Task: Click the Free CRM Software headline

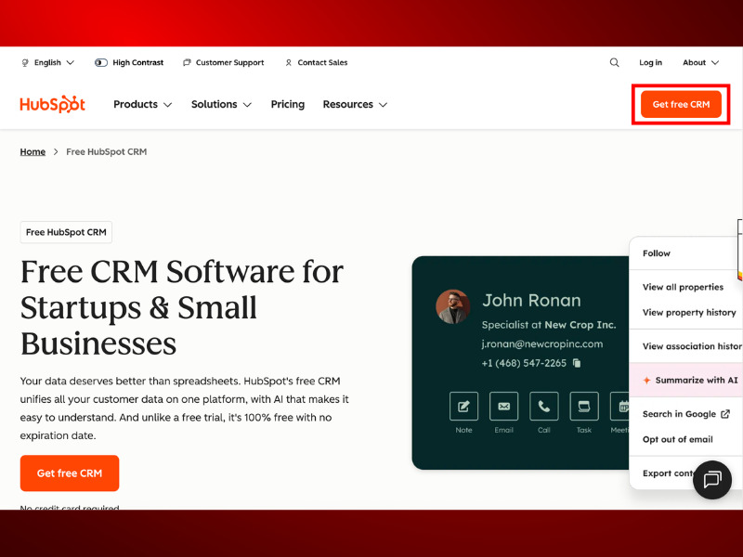Action: pyautogui.click(x=182, y=307)
